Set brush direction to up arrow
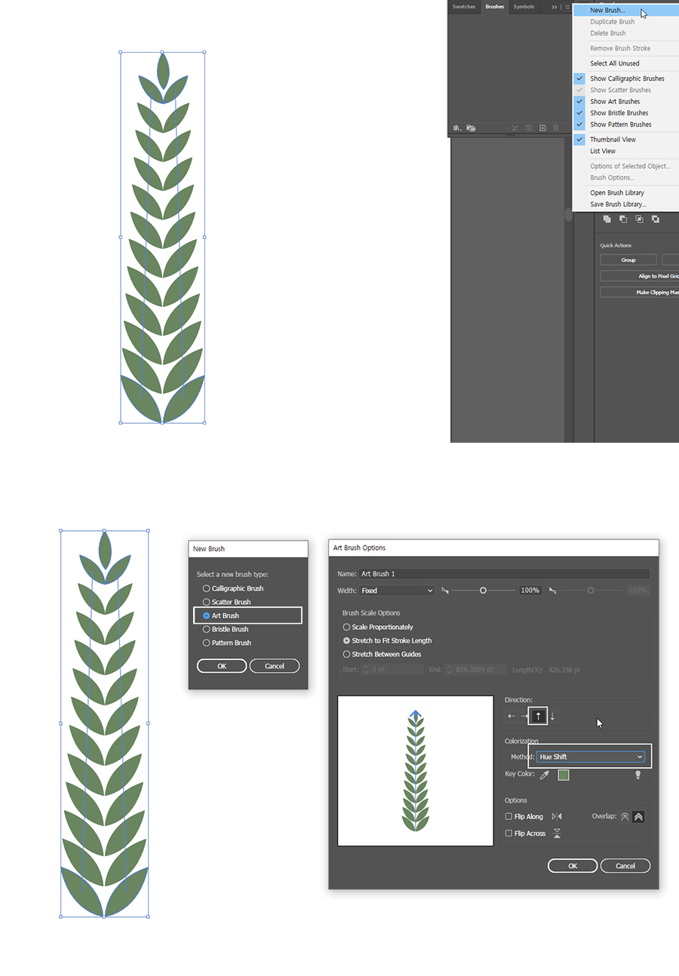The height and width of the screenshot is (976, 679). click(538, 717)
